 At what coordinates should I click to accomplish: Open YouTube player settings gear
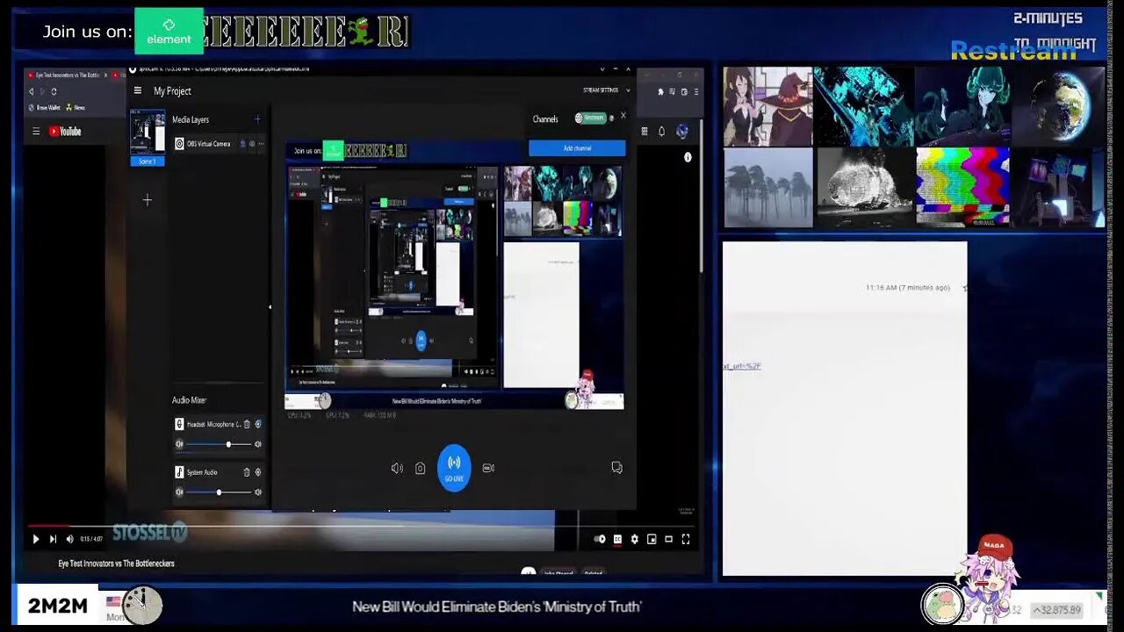click(x=634, y=539)
